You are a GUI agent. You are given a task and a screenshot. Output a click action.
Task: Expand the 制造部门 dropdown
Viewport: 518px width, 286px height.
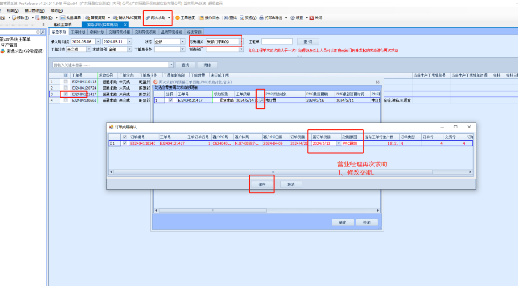click(x=241, y=50)
